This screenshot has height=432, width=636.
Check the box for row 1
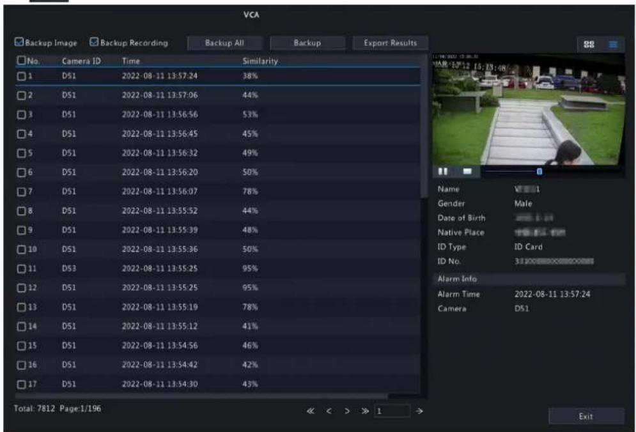tap(22, 76)
